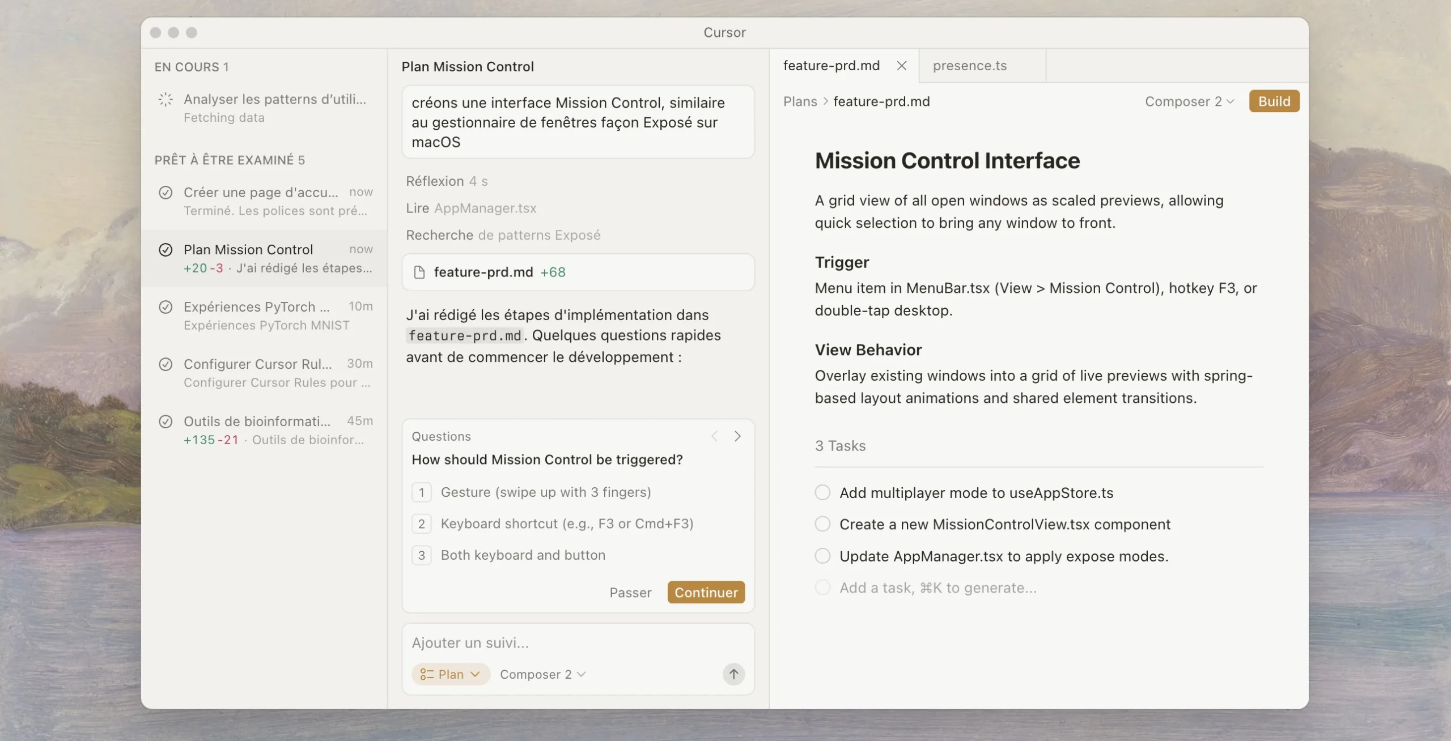Close the feature-prd.md tab
The image size is (1451, 741).
click(x=901, y=66)
